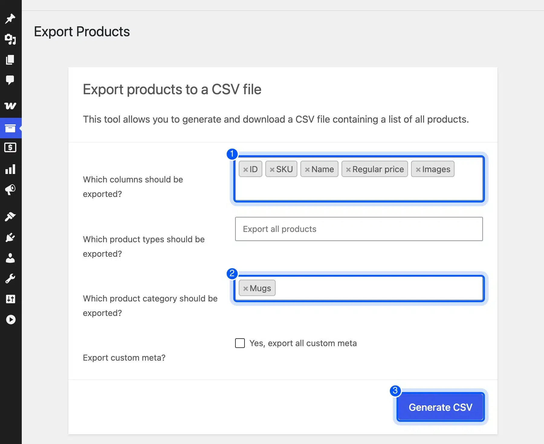Open Plugins plug sidebar icon

10,237
